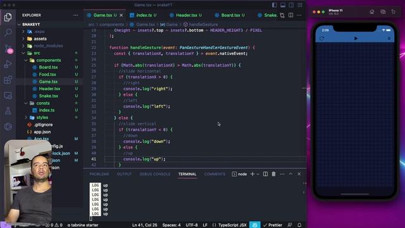Open app.json file in explorer
Image resolution: width=405 pixels, height=228 pixels.
(x=42, y=132)
